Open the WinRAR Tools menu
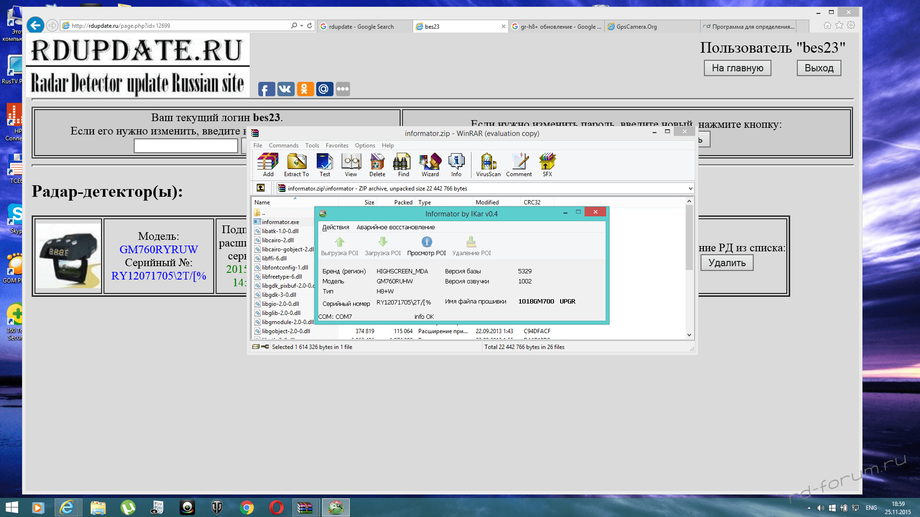Screen dimensions: 920x517 tap(312, 146)
